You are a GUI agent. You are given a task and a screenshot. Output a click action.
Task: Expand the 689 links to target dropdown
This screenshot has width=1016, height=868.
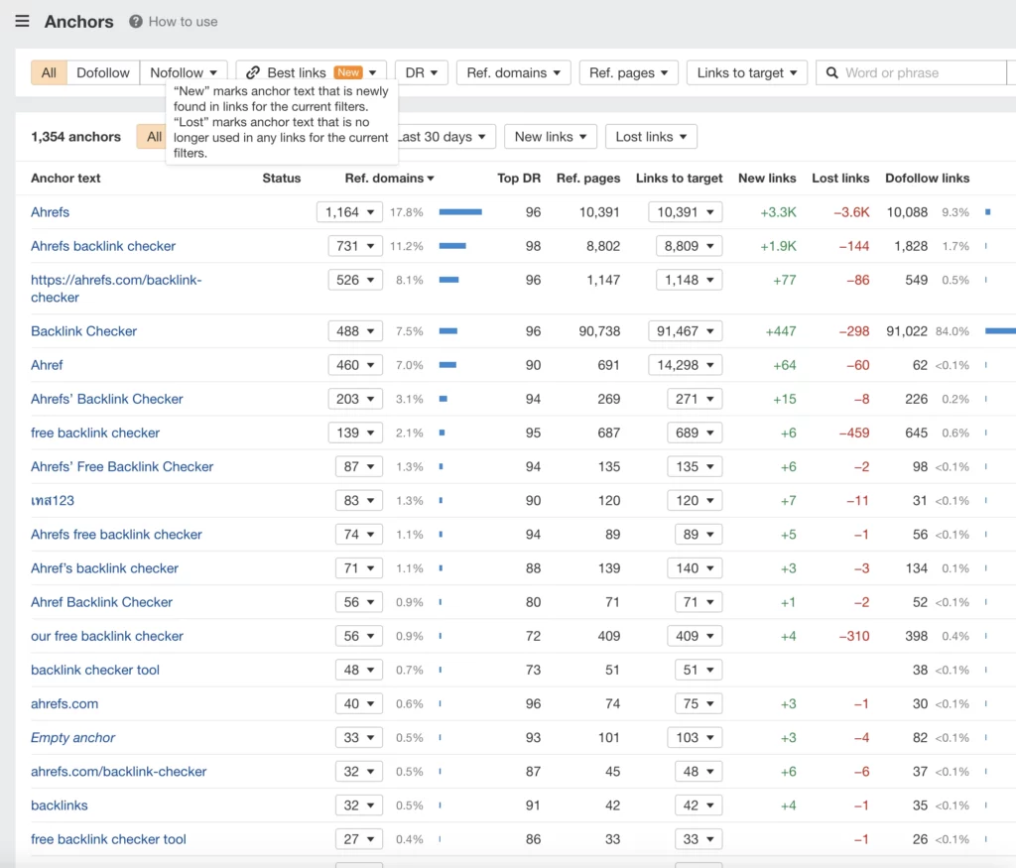695,433
